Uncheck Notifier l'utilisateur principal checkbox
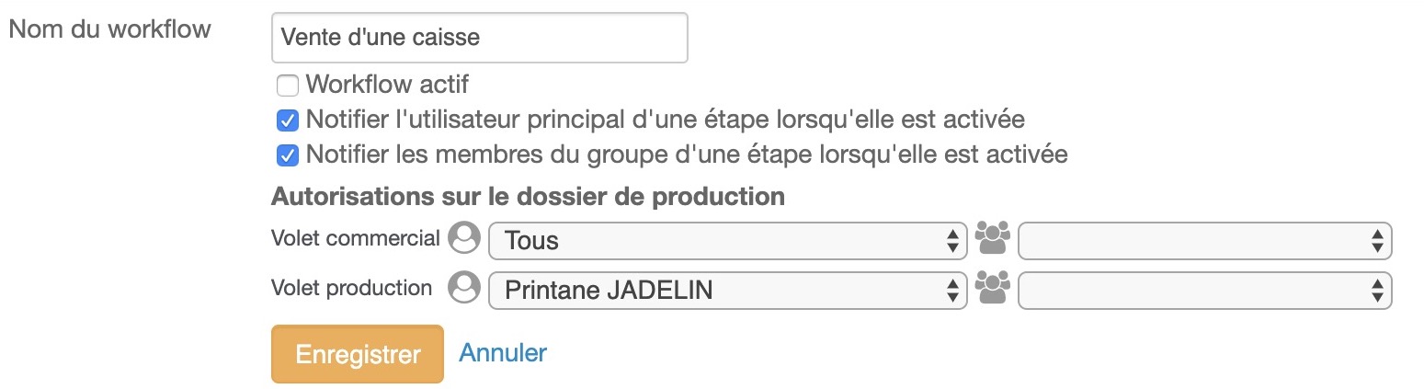Viewport: 1424px width, 389px height. [x=288, y=120]
